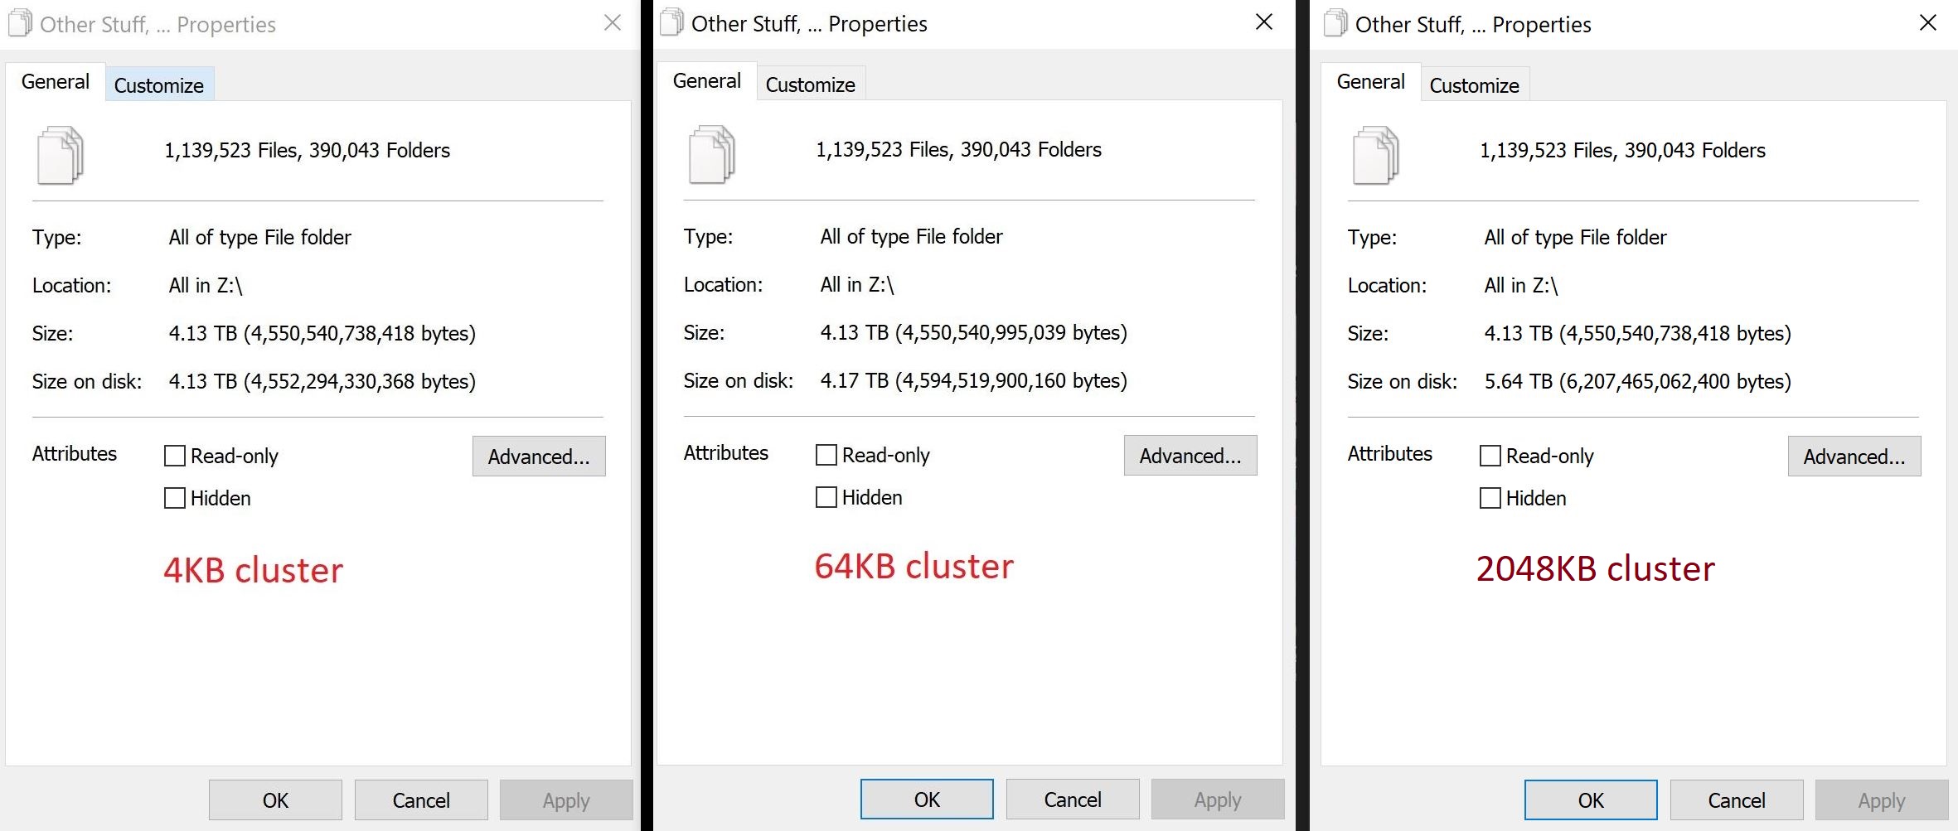The height and width of the screenshot is (831, 1958).
Task: Cancel the 4KB cluster Properties dialog
Action: pyautogui.click(x=421, y=800)
